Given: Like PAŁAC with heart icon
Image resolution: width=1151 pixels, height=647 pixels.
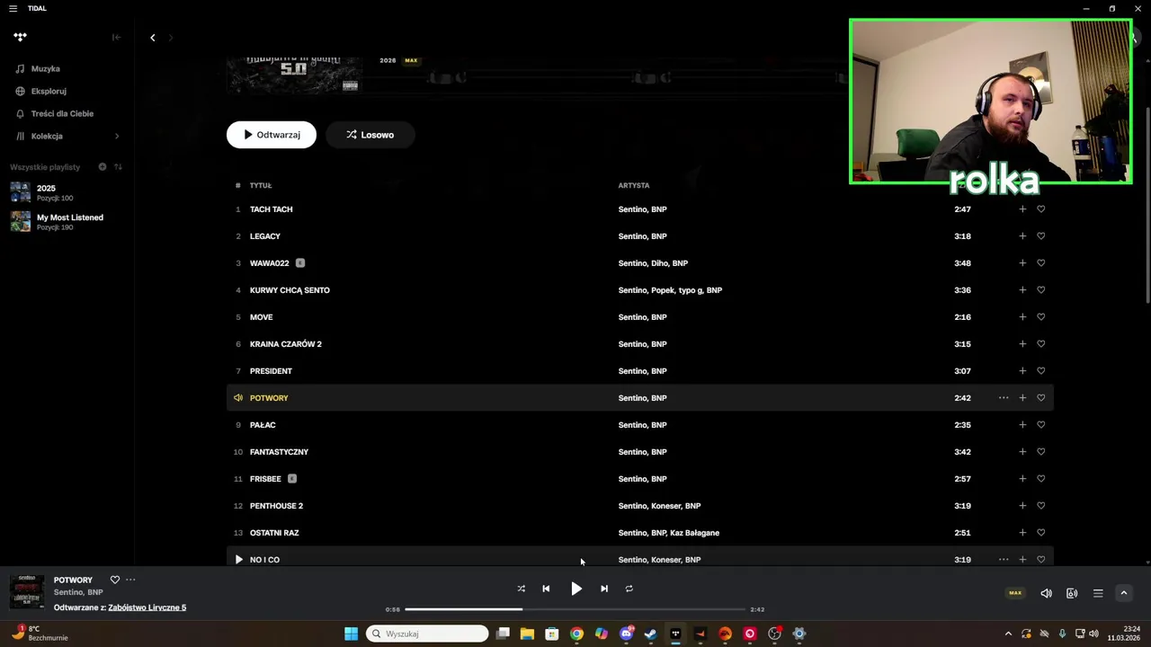Looking at the screenshot, I should (1041, 425).
